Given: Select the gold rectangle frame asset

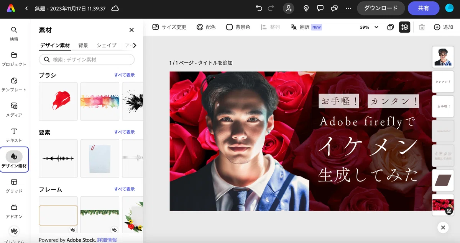Looking at the screenshot, I should [58, 215].
